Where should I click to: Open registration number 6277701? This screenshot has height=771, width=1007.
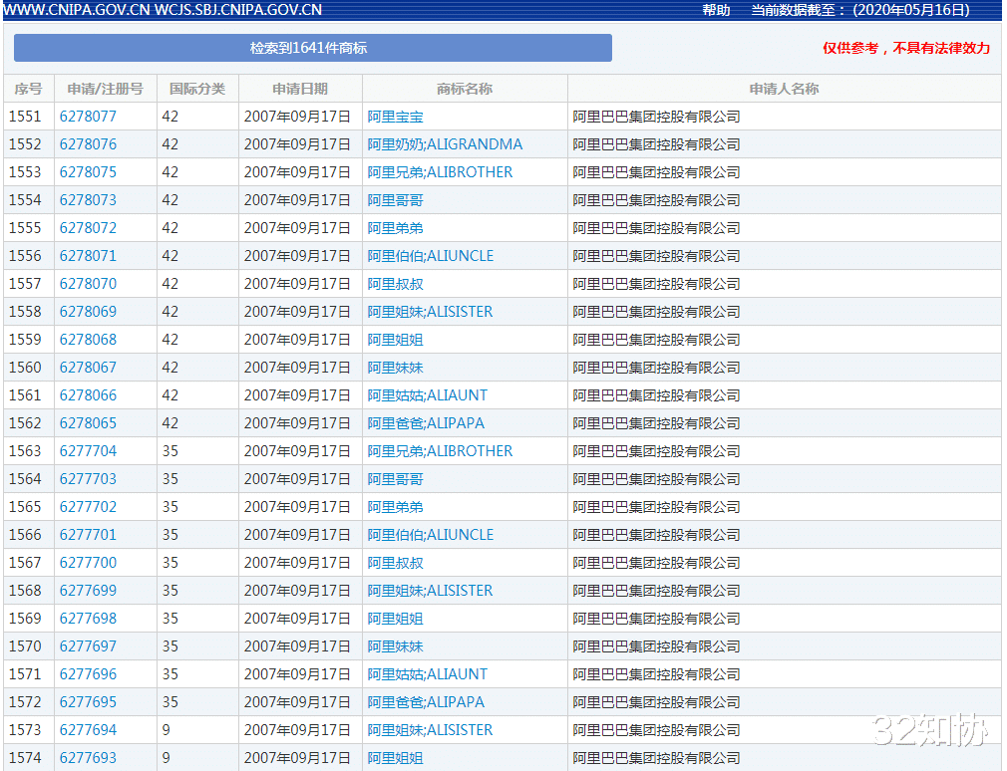click(x=88, y=535)
